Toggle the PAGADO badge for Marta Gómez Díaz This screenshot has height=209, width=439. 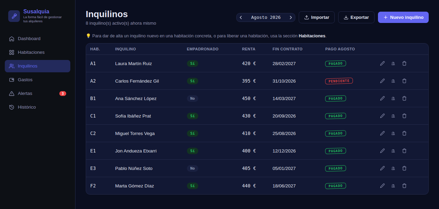coord(335,186)
